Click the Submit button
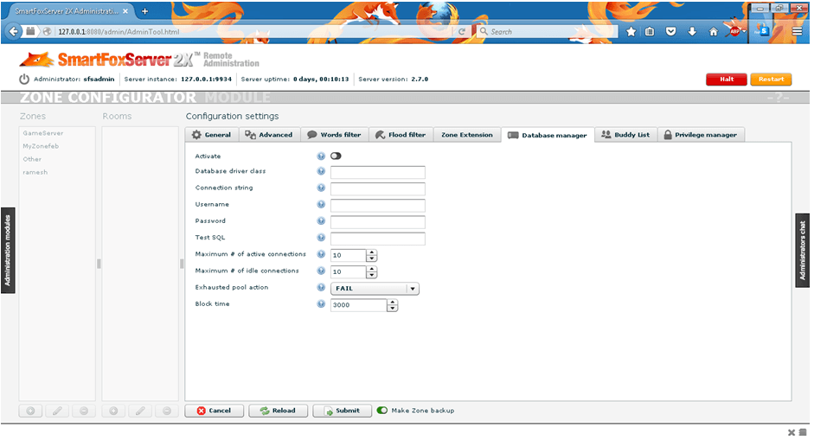The image size is (814, 440). [x=342, y=411]
